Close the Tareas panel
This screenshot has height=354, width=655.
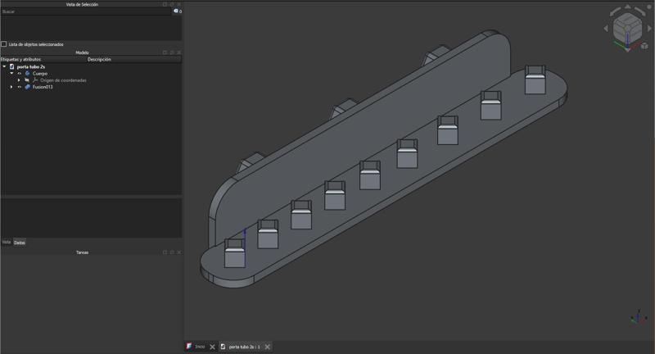point(178,252)
